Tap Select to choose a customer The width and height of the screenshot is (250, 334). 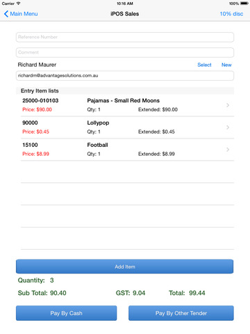click(x=204, y=65)
